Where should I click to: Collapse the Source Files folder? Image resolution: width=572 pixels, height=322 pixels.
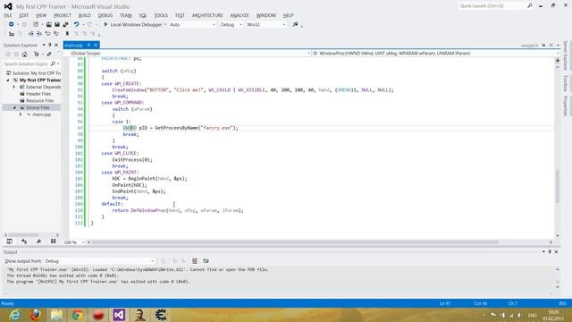(x=14, y=107)
